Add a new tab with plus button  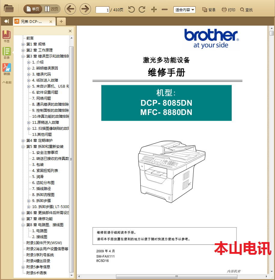tap(61, 21)
